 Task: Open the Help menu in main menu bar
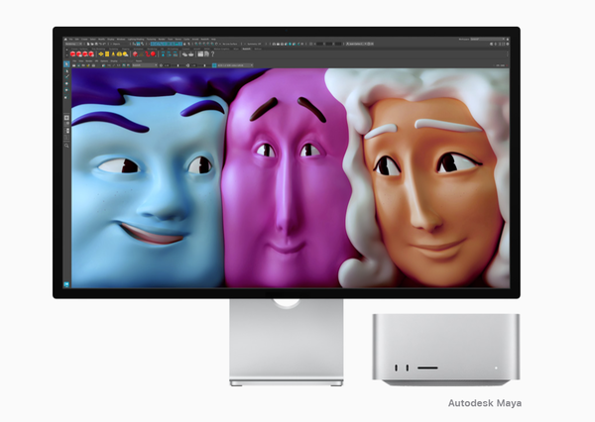pyautogui.click(x=213, y=39)
